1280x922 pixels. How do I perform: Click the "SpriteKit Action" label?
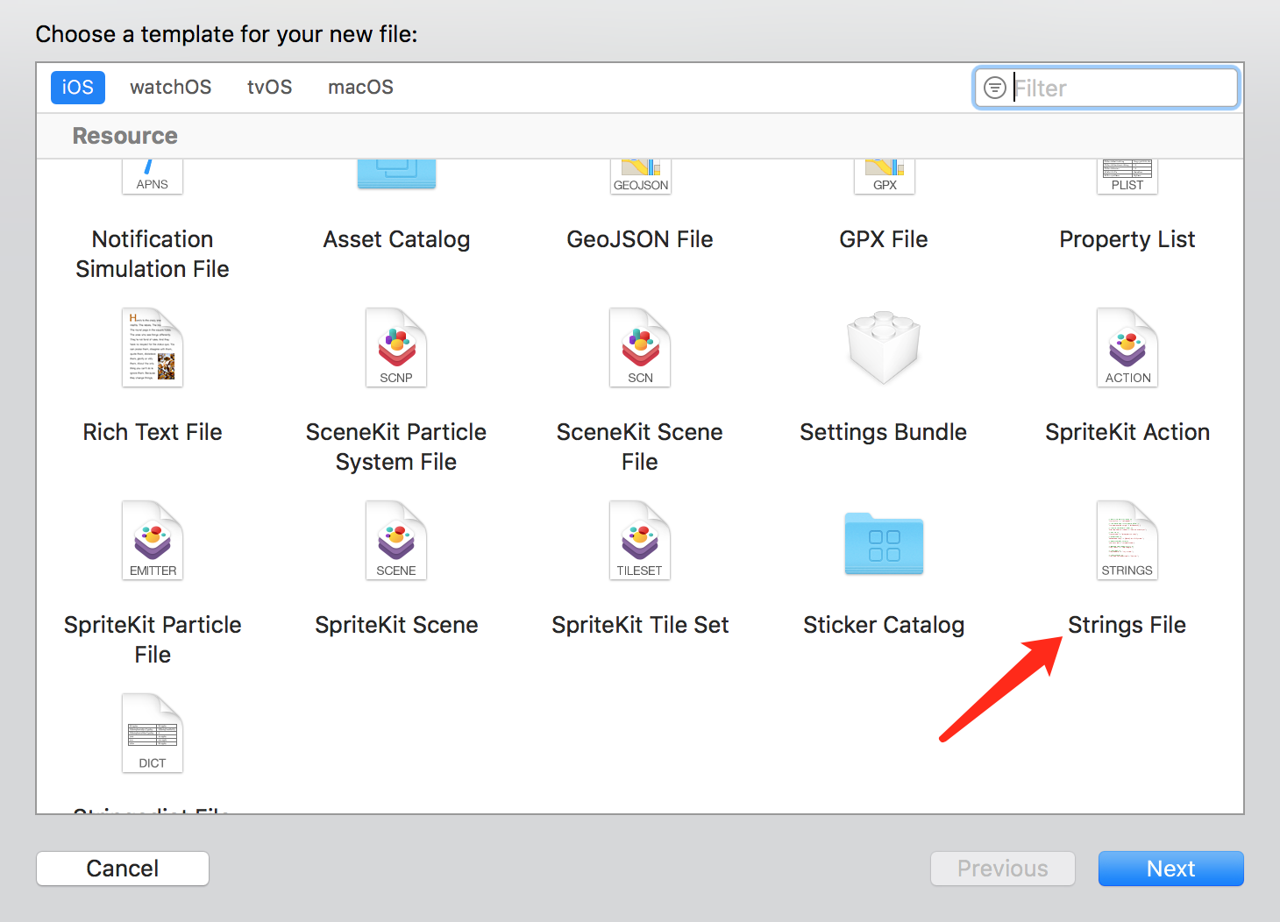click(x=1127, y=432)
